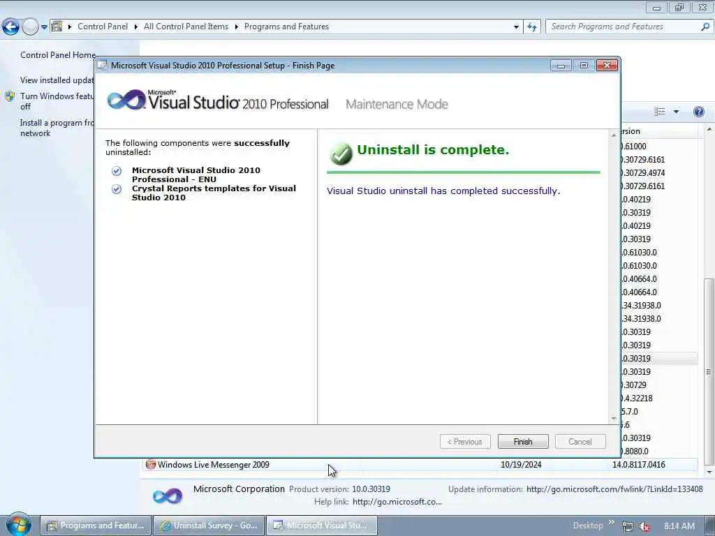Click the Visual Studio 2010 logo

click(x=218, y=100)
